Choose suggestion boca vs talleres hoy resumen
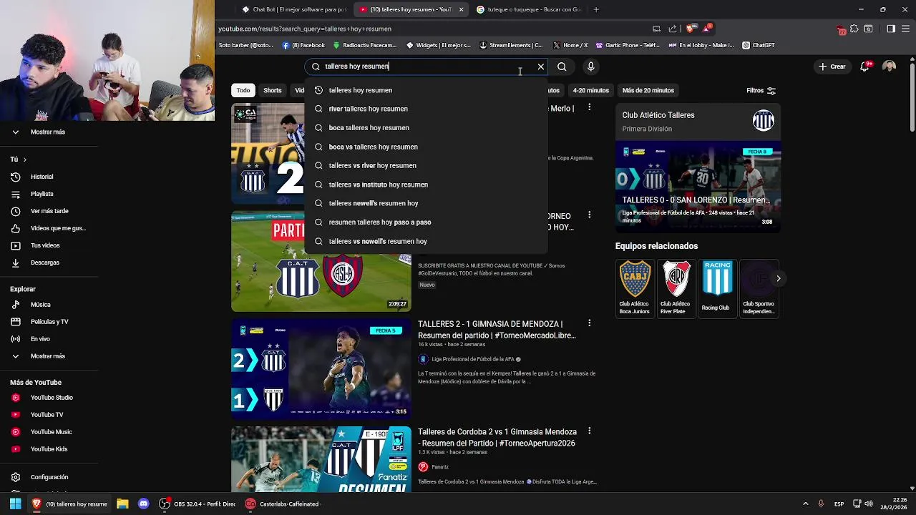The width and height of the screenshot is (916, 515). point(426,147)
